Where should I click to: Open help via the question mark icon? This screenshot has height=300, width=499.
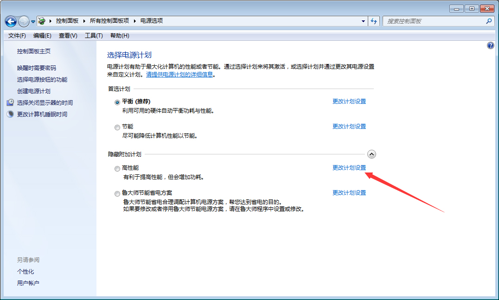(490, 45)
